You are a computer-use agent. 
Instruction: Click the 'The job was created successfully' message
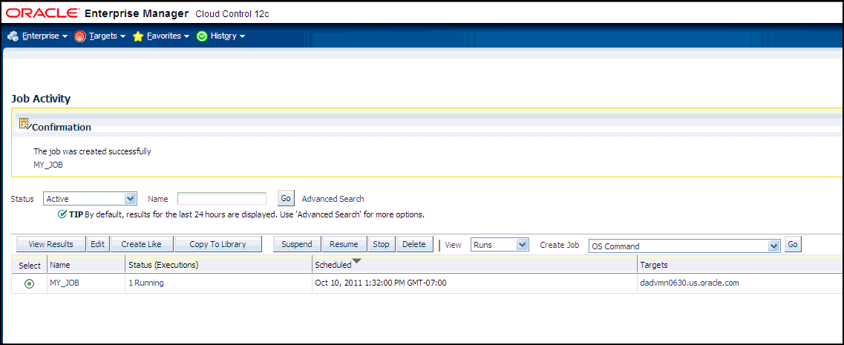coord(92,152)
